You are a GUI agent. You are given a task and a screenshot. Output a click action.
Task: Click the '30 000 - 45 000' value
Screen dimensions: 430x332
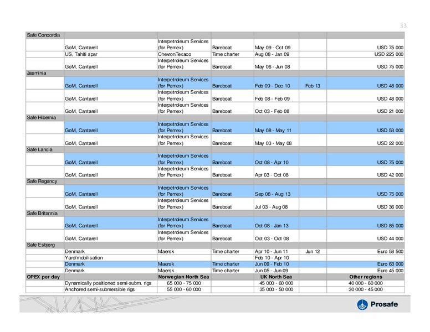pyautogui.click(x=366, y=289)
